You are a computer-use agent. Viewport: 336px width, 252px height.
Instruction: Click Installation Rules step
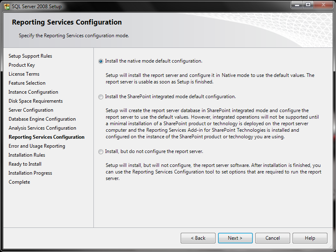coord(27,155)
